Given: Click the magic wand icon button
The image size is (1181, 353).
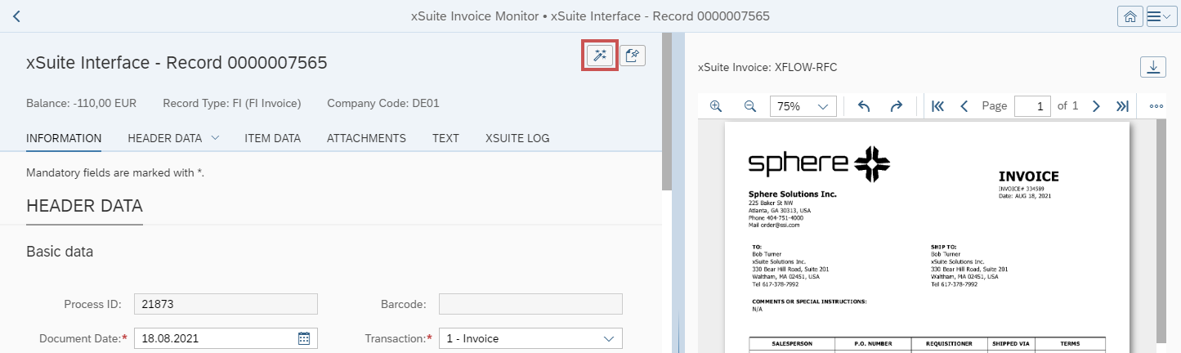Looking at the screenshot, I should click(599, 56).
